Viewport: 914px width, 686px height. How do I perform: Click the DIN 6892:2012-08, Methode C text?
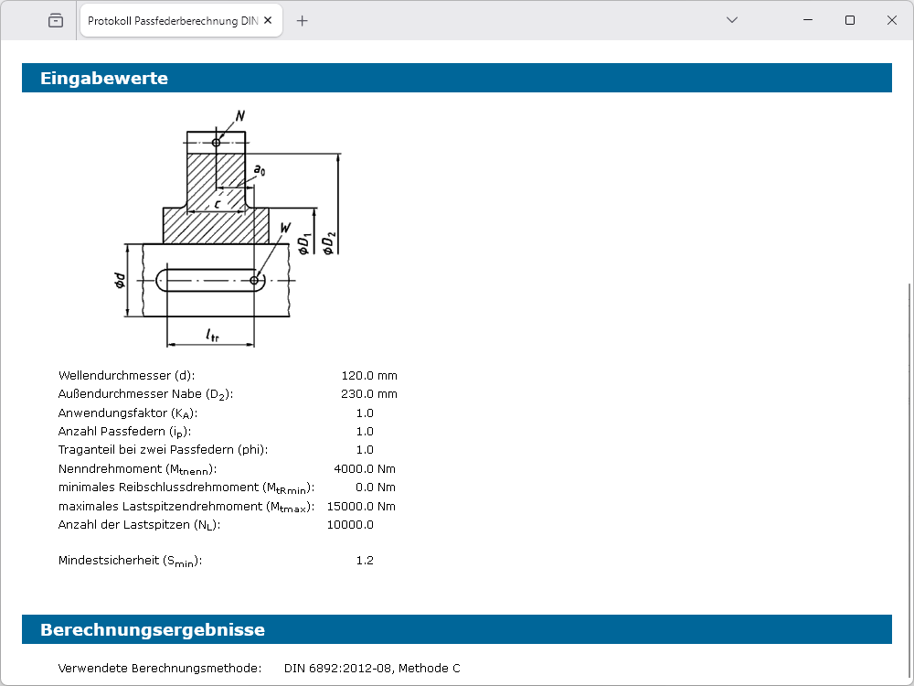pyautogui.click(x=372, y=669)
